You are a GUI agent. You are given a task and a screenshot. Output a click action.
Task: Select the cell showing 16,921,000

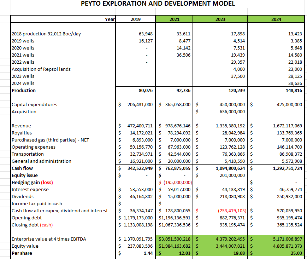tap(141, 161)
